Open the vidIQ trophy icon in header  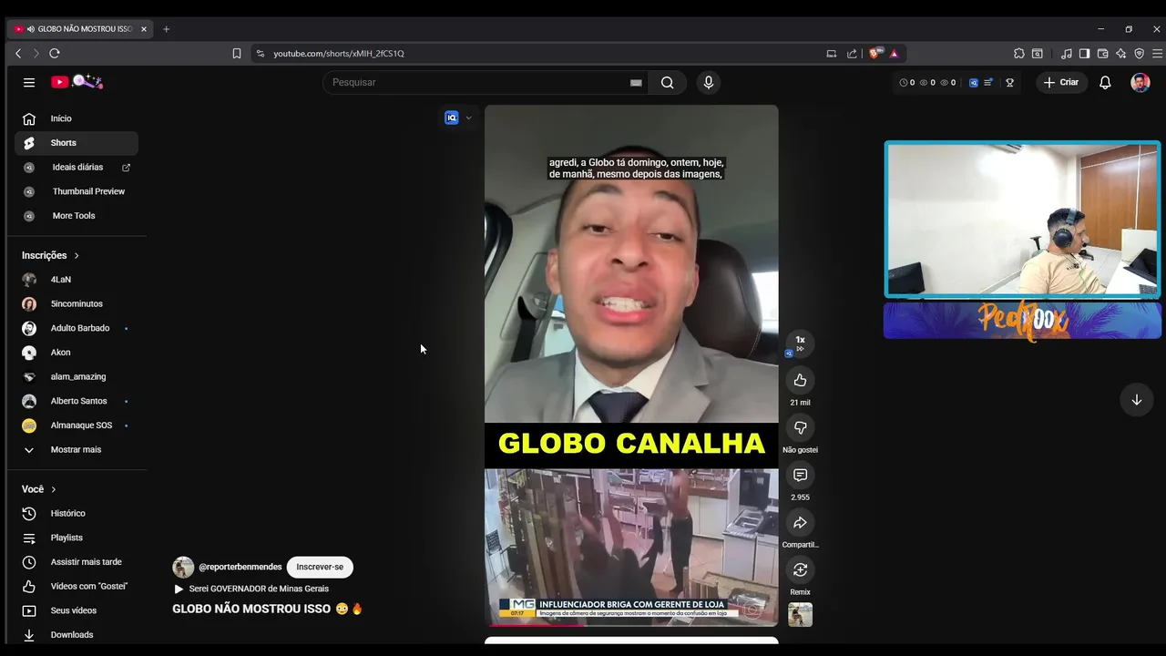(x=1009, y=82)
